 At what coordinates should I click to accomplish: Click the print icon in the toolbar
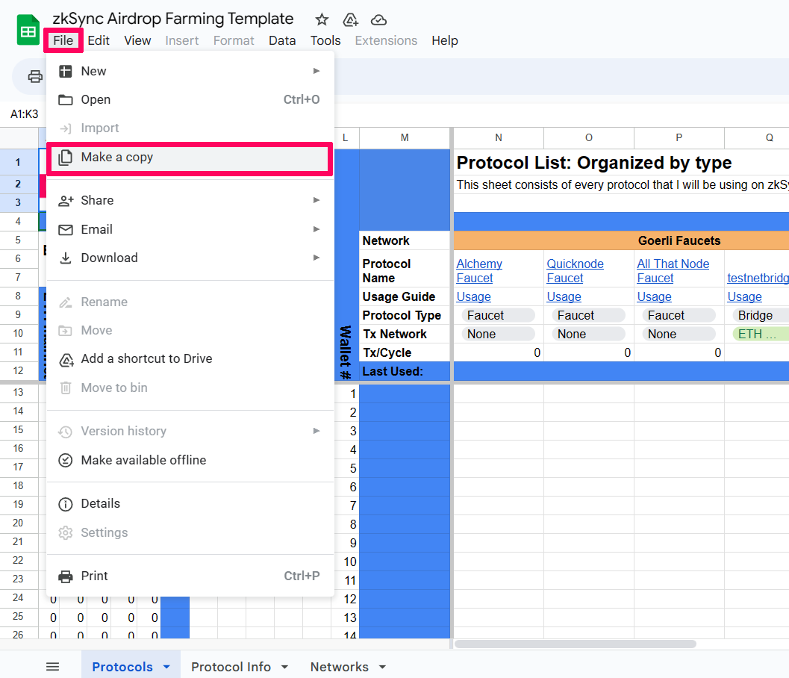(35, 76)
